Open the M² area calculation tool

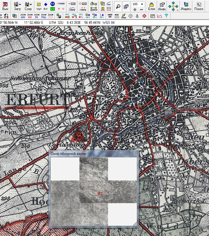pos(153,16)
